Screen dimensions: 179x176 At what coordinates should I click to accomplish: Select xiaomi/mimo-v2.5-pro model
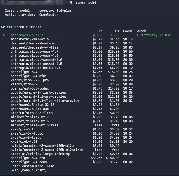point(30,80)
